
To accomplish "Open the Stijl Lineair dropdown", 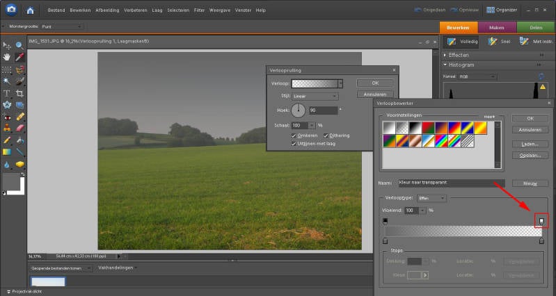I will [x=315, y=96].
